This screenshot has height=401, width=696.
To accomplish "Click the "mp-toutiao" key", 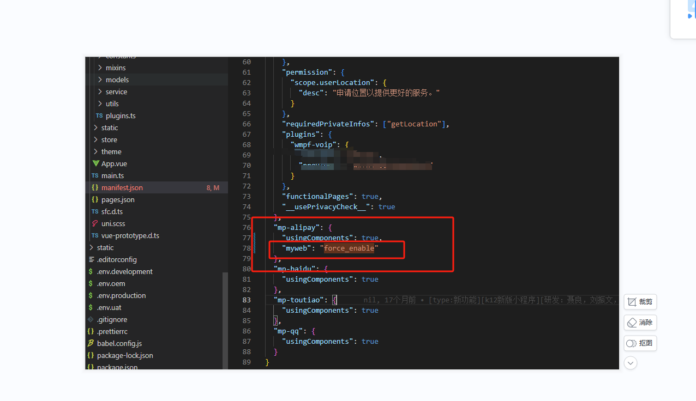I will click(299, 300).
